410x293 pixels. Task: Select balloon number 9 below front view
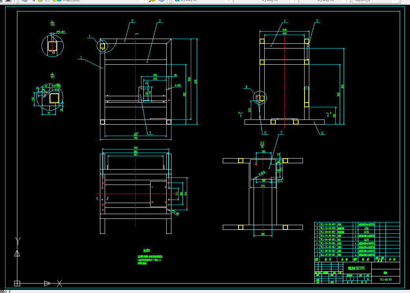point(150,133)
